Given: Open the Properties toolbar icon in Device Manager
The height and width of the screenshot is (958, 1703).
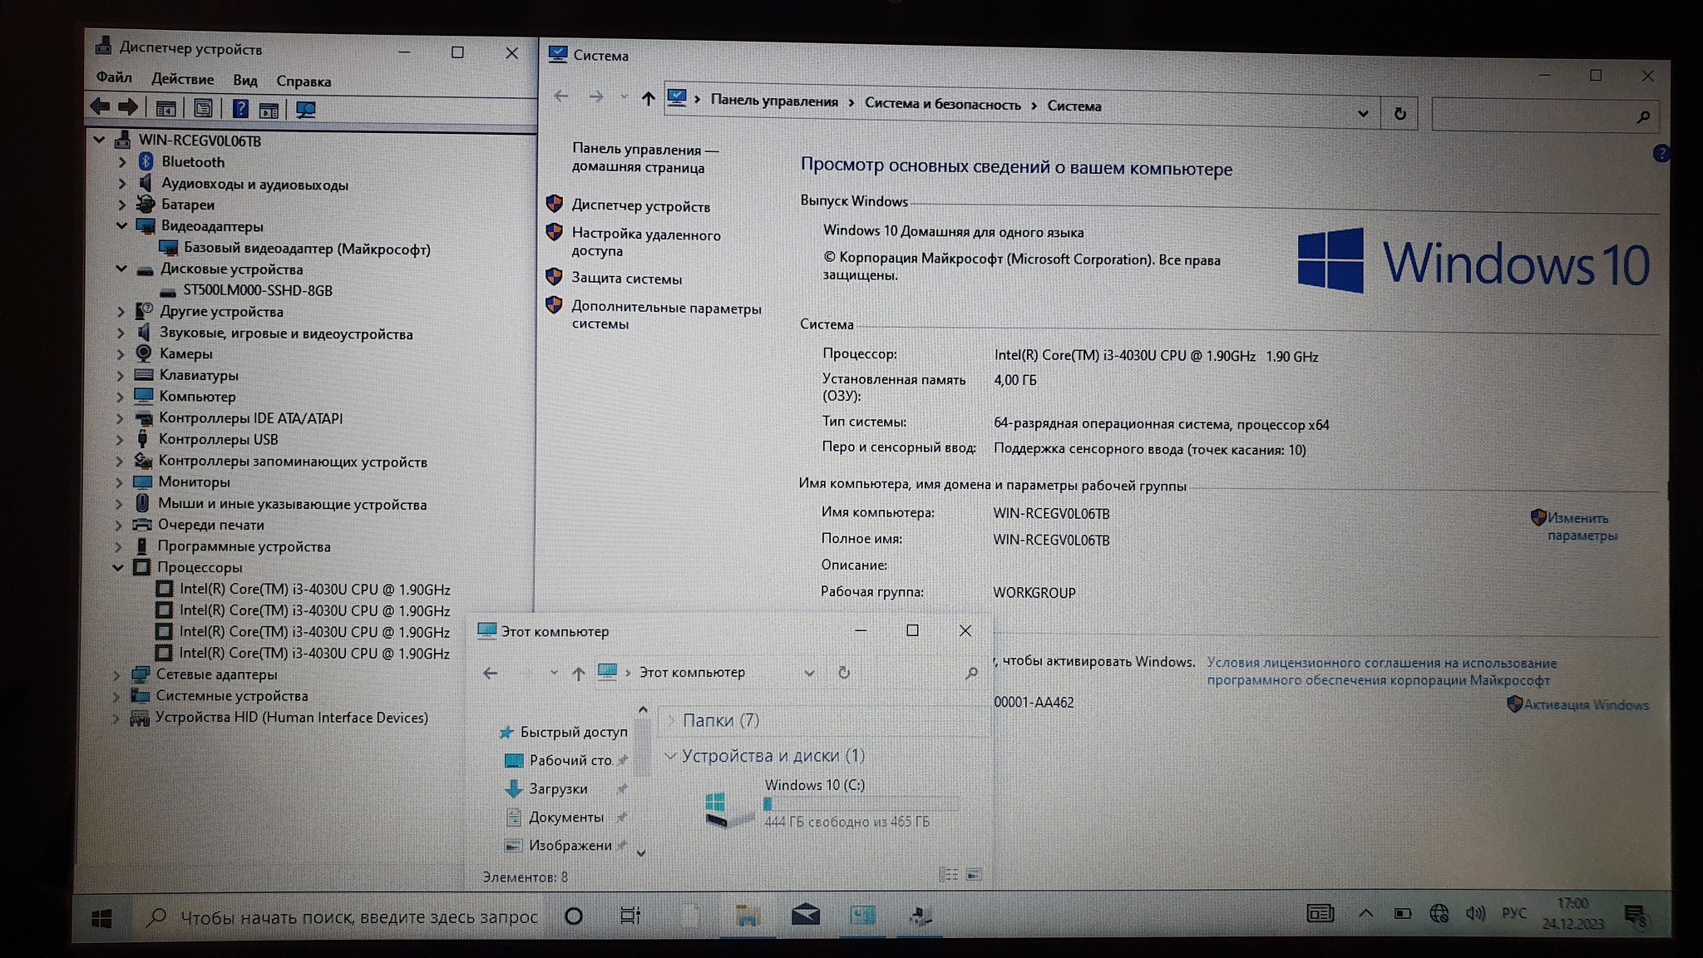Looking at the screenshot, I should [x=203, y=109].
